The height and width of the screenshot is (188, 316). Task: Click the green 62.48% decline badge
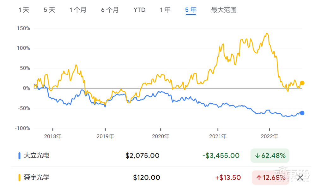[270, 155]
